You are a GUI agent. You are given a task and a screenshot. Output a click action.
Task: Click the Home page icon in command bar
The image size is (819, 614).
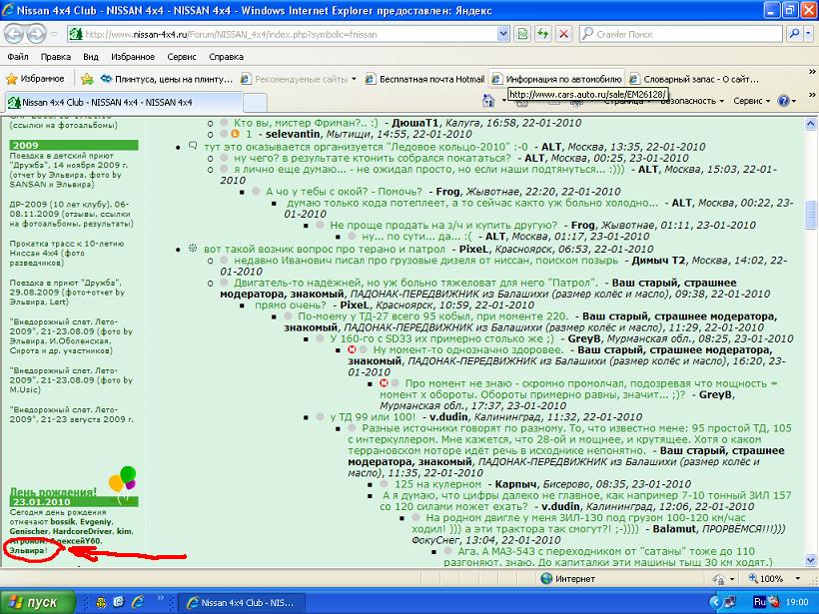488,101
